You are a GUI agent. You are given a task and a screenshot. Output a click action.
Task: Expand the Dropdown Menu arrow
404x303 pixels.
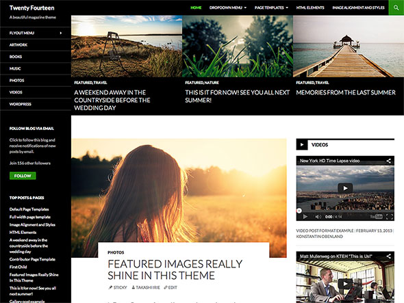(x=245, y=8)
